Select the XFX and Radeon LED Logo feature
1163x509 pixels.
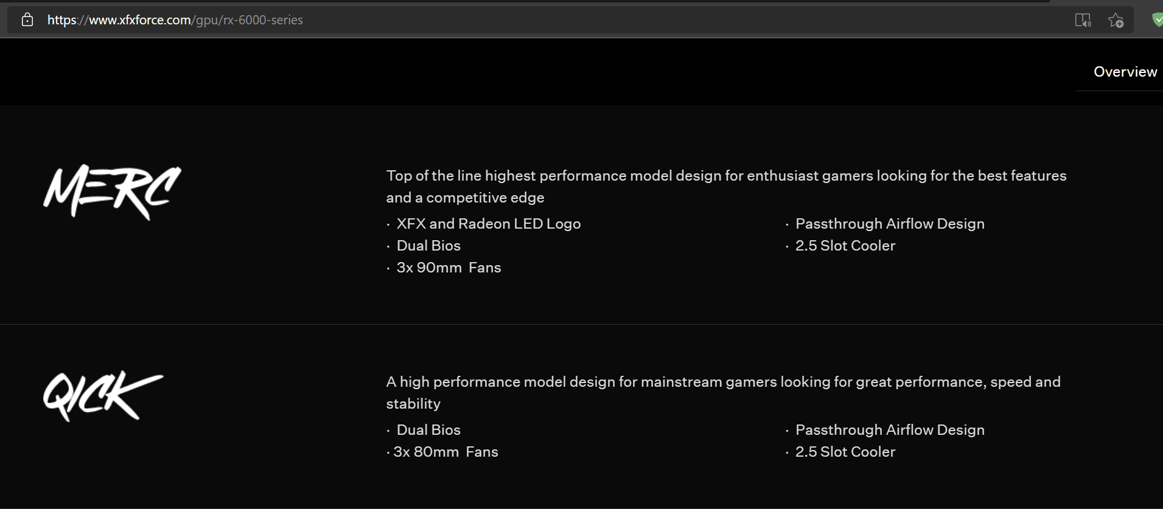pyautogui.click(x=488, y=224)
